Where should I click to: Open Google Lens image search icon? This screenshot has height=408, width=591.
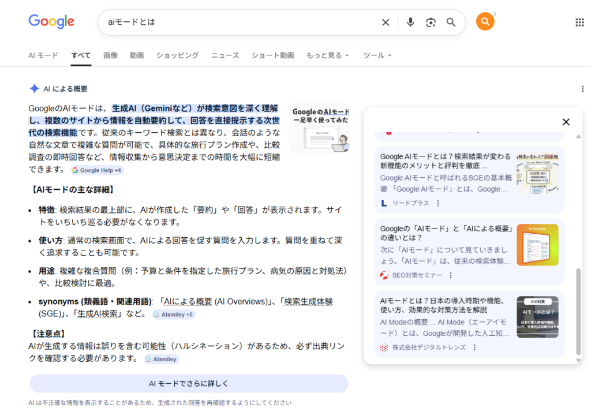[x=431, y=23]
